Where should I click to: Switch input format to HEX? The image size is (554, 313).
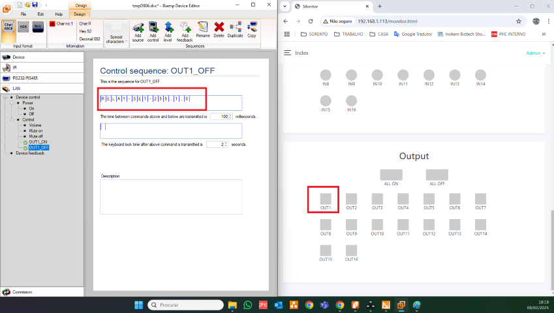point(23,27)
